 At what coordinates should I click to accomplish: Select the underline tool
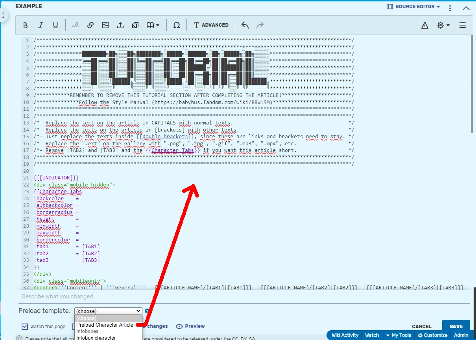55,25
